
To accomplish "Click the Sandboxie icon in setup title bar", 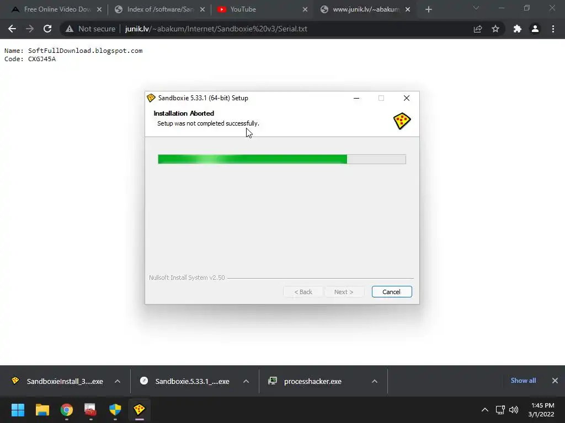I will click(x=151, y=98).
